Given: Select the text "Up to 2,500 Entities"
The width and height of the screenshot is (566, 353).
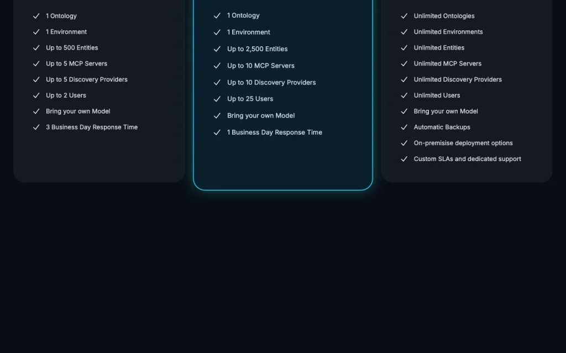Looking at the screenshot, I should coord(258,49).
